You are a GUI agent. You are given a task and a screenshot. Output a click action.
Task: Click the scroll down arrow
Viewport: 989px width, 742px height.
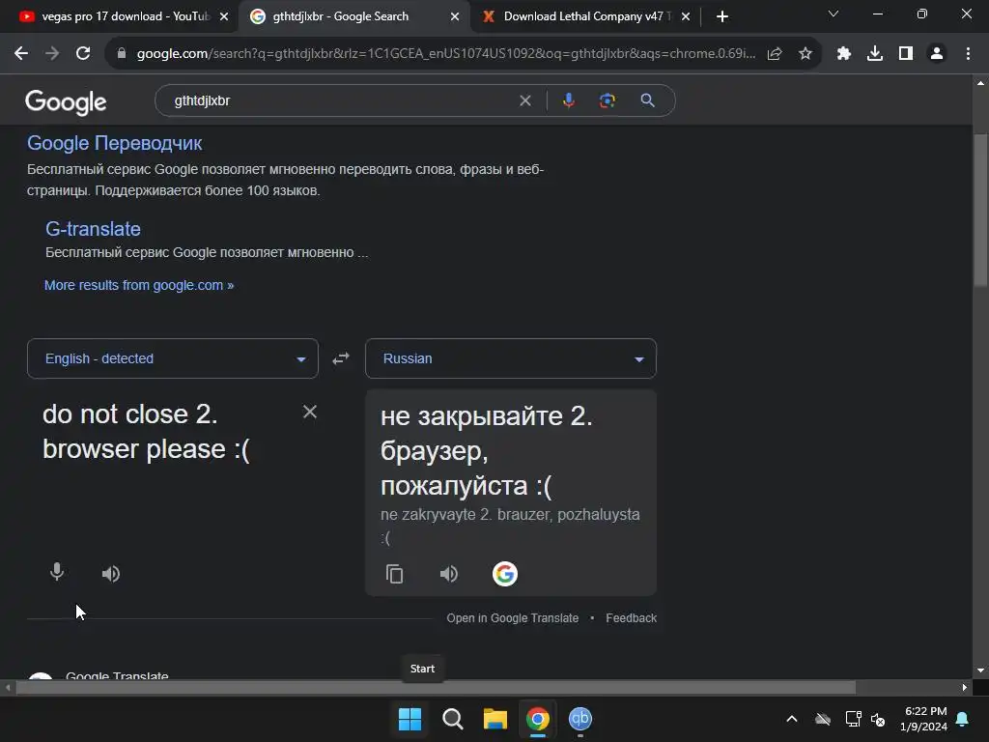point(980,671)
